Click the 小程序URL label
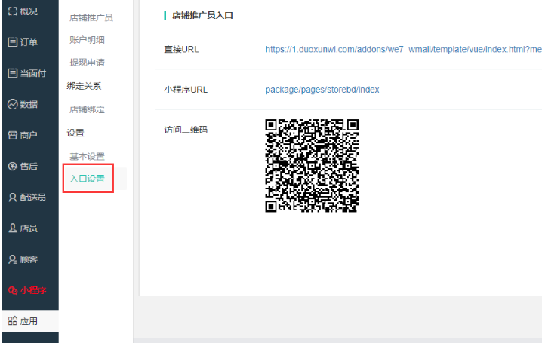The height and width of the screenshot is (343, 542). [x=186, y=90]
